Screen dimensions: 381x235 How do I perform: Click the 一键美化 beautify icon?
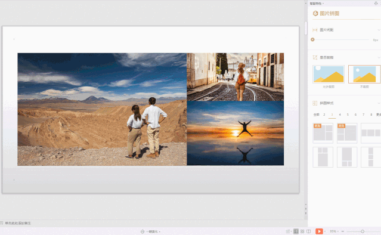pos(143,231)
